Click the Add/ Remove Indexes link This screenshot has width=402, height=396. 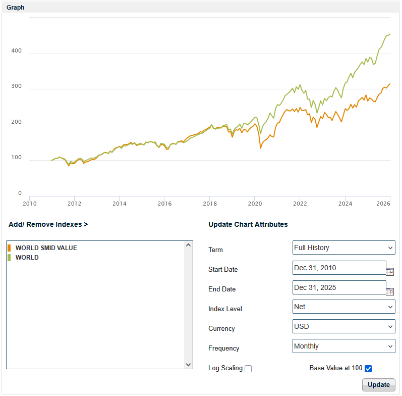48,224
